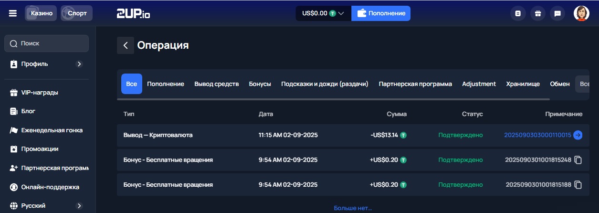
Task: Click the Поиск search field
Action: [x=47, y=43]
